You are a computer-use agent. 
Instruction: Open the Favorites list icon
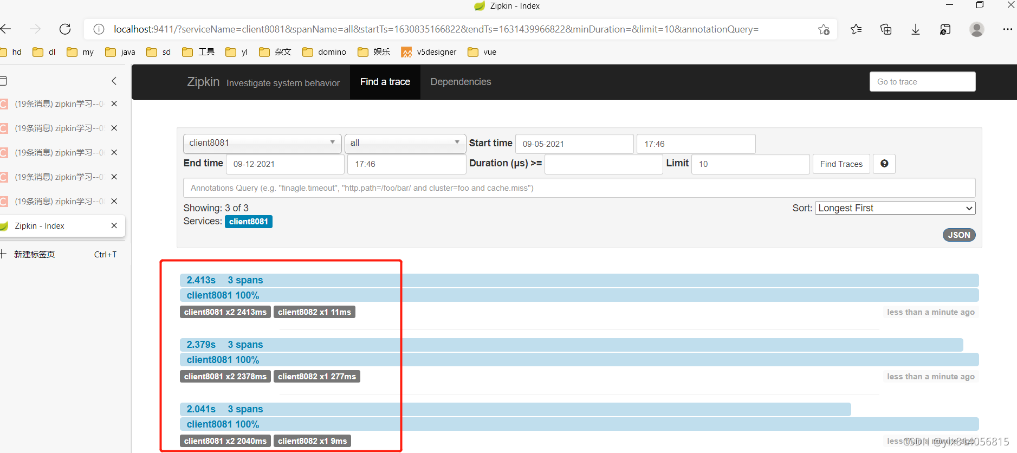tap(856, 29)
